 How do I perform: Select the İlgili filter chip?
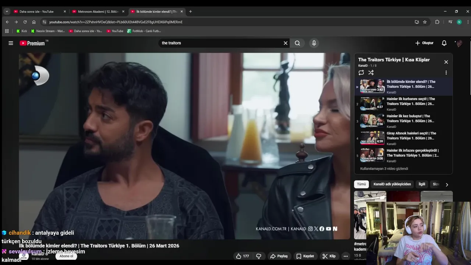[x=422, y=184]
